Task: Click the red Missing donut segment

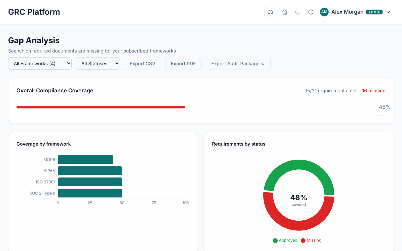Action: (299, 225)
